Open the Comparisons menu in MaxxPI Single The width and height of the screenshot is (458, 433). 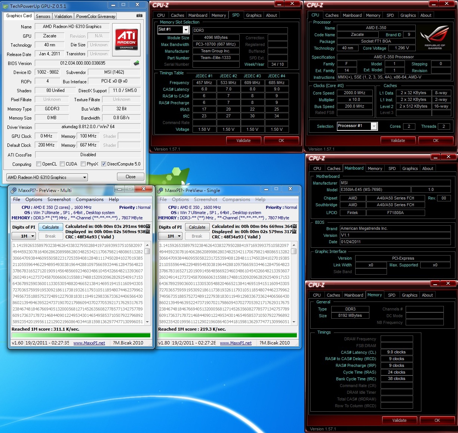pos(236,200)
